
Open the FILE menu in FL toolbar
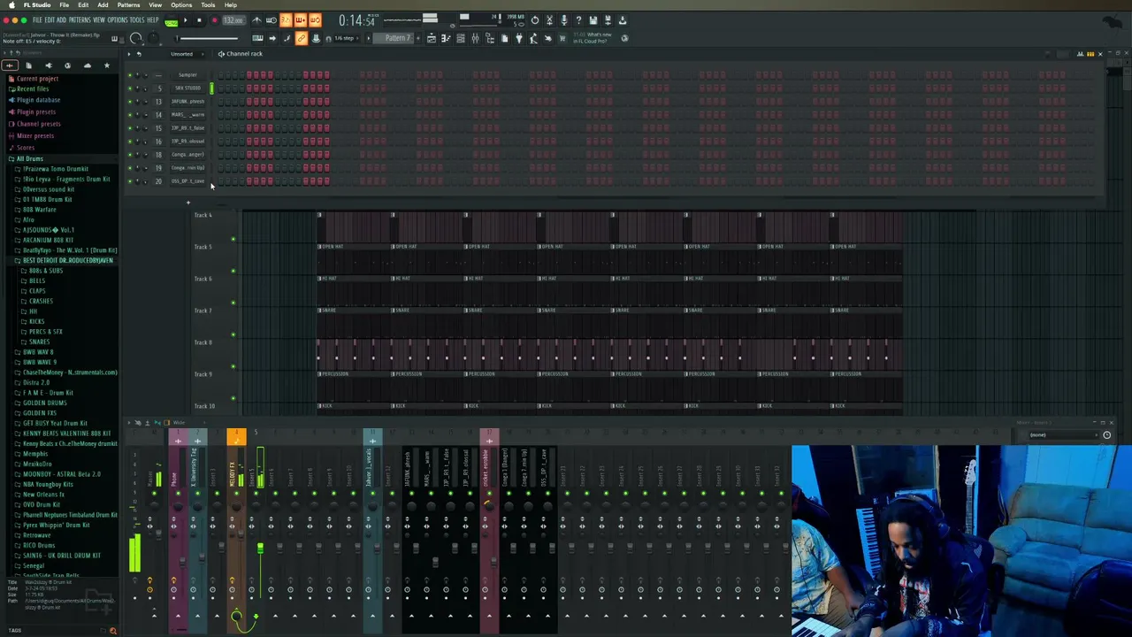tap(39, 20)
